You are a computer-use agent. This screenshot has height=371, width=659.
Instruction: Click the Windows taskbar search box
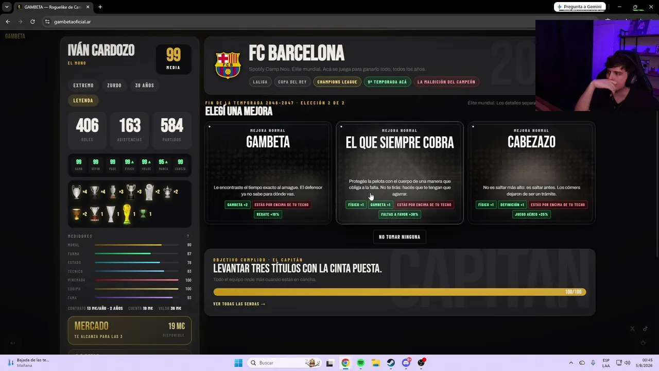pyautogui.click(x=284, y=363)
